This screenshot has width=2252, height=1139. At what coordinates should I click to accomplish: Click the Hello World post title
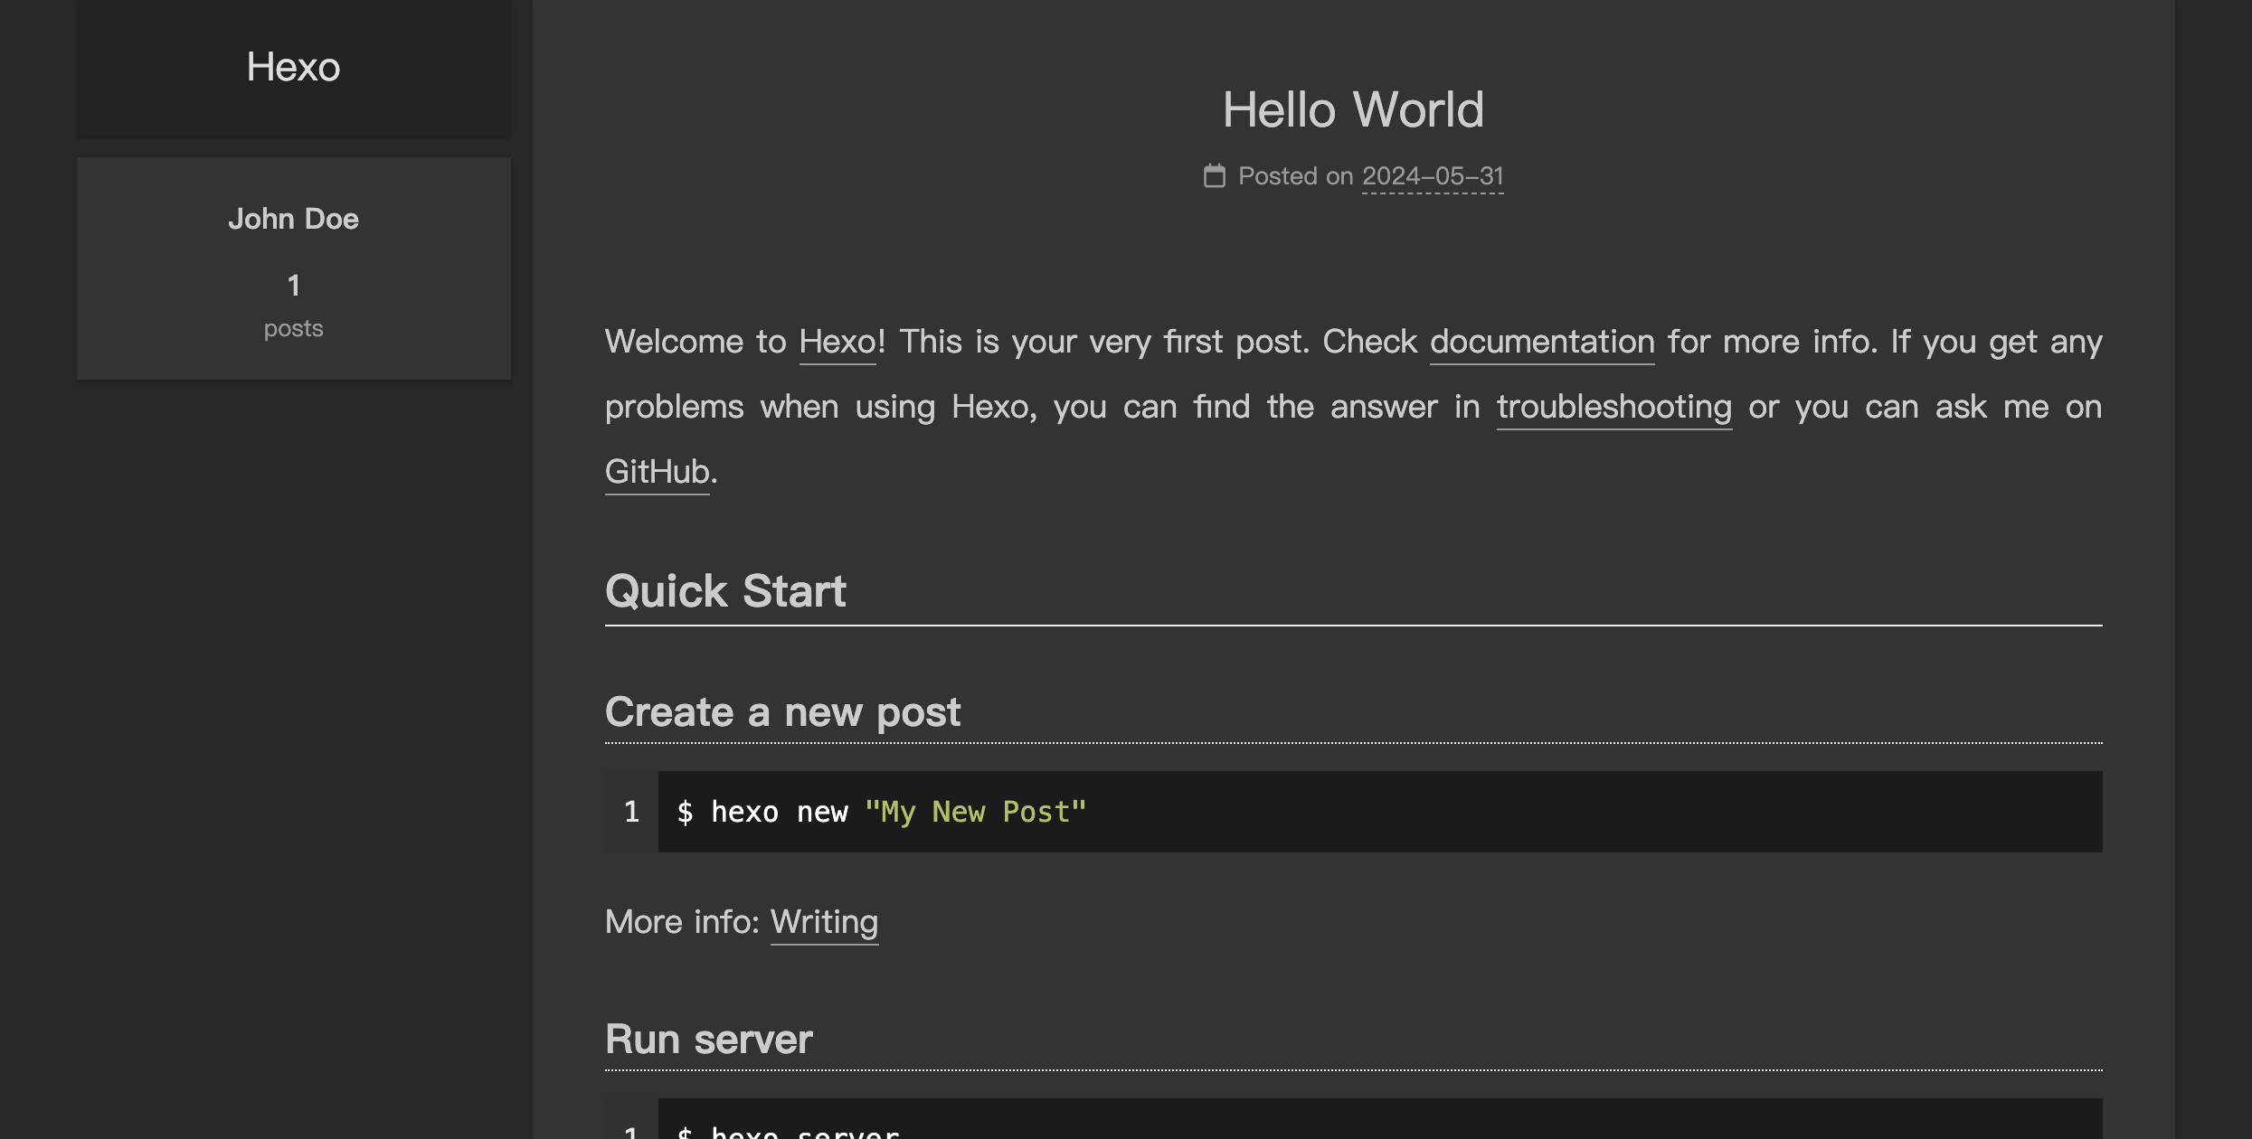[x=1353, y=109]
